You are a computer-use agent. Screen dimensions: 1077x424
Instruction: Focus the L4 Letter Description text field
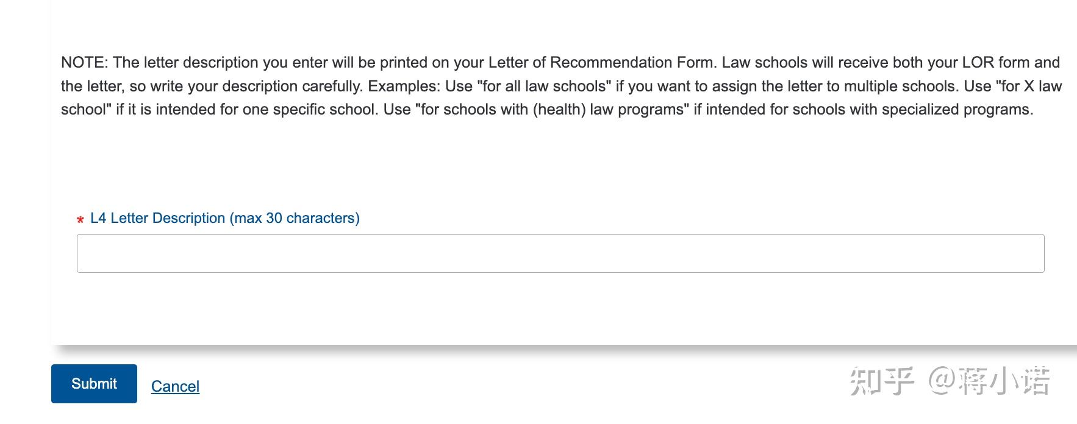point(560,253)
